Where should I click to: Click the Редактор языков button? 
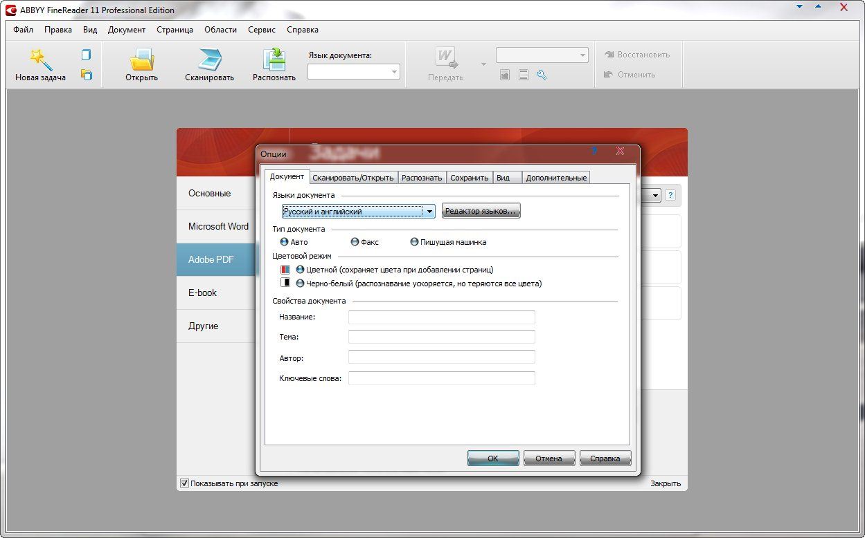(x=481, y=211)
